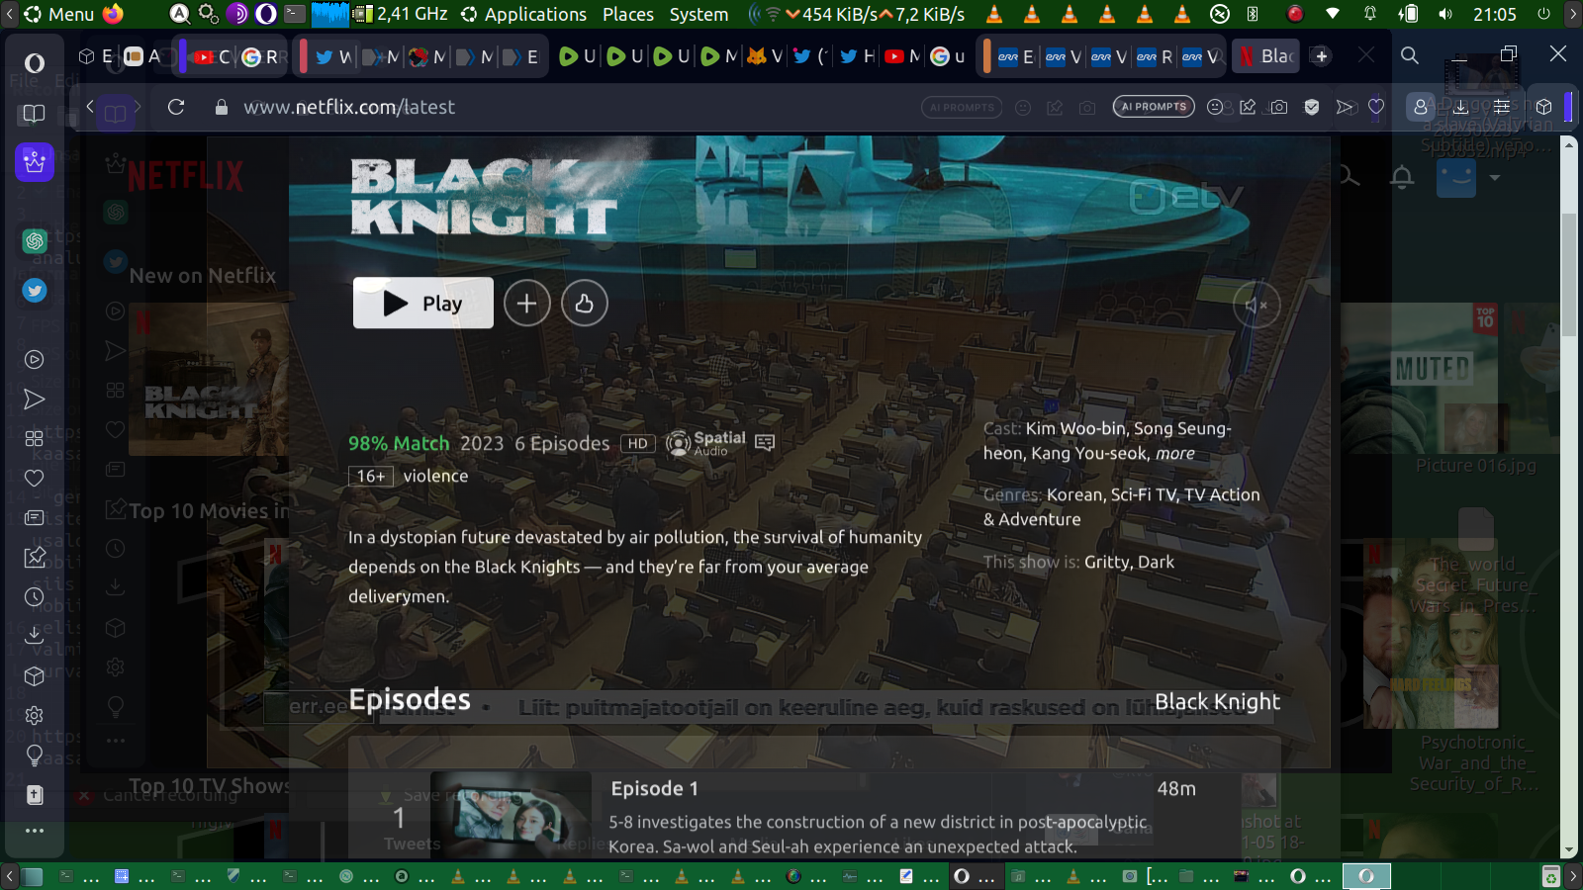Open the Opera main menu logo
Image resolution: width=1583 pixels, height=890 pixels.
(x=35, y=63)
